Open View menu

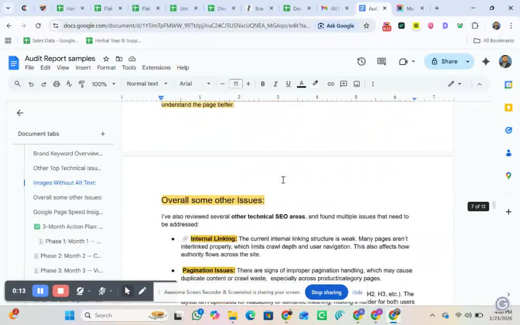coord(63,68)
